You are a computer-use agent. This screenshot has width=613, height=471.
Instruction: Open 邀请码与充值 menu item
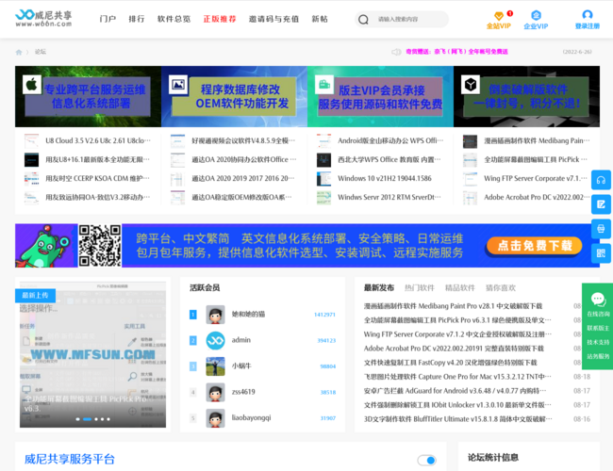coord(274,19)
